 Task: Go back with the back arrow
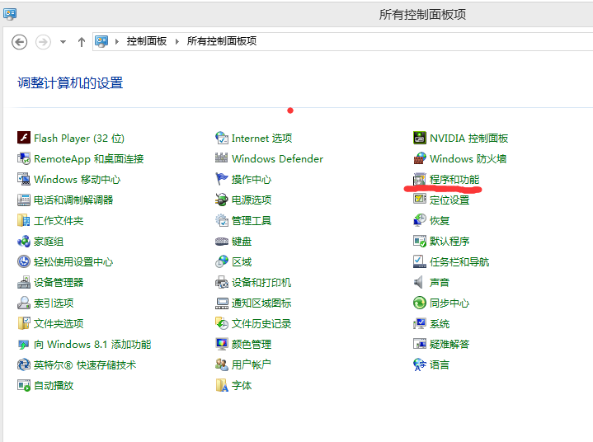(19, 41)
